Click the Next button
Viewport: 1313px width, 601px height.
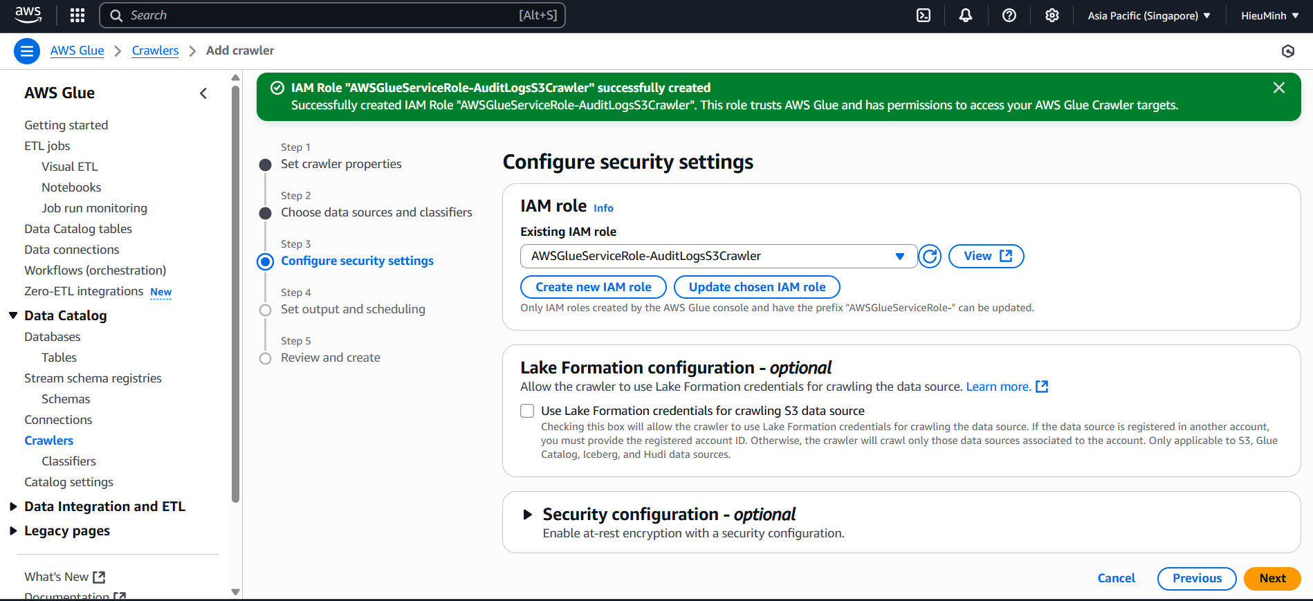click(x=1272, y=579)
